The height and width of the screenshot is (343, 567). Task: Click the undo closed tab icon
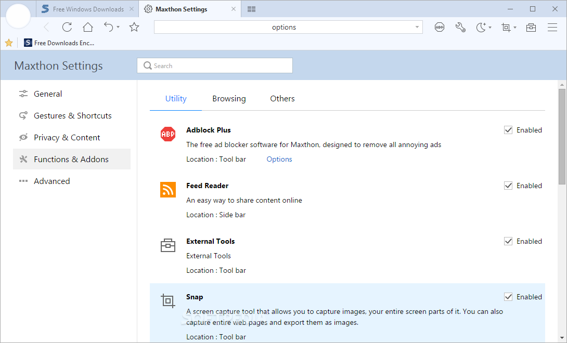(109, 27)
